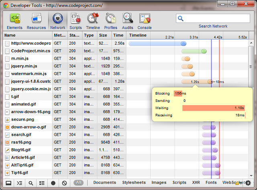Select the All filter
257x190 pixels.
coord(79,183)
